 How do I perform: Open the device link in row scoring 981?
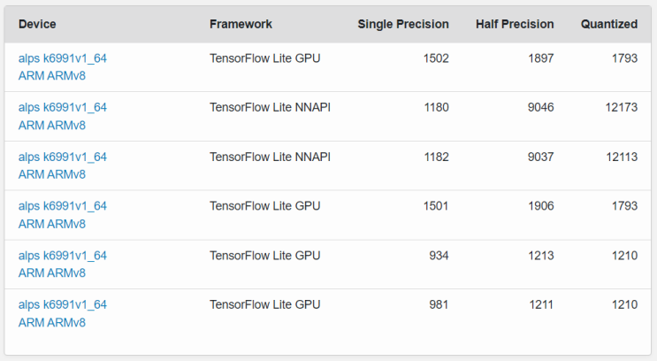click(x=63, y=305)
